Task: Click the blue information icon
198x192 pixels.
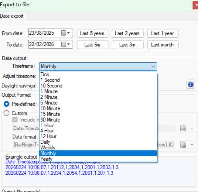Action: (x=191, y=84)
